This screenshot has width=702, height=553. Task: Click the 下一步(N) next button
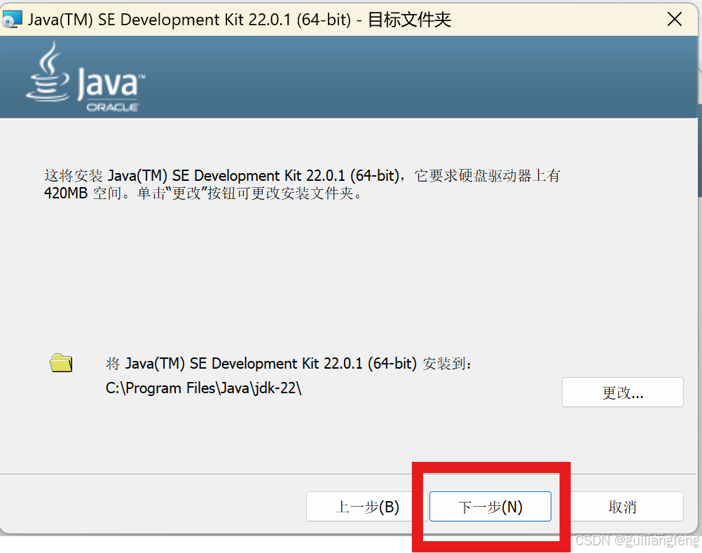pyautogui.click(x=490, y=507)
